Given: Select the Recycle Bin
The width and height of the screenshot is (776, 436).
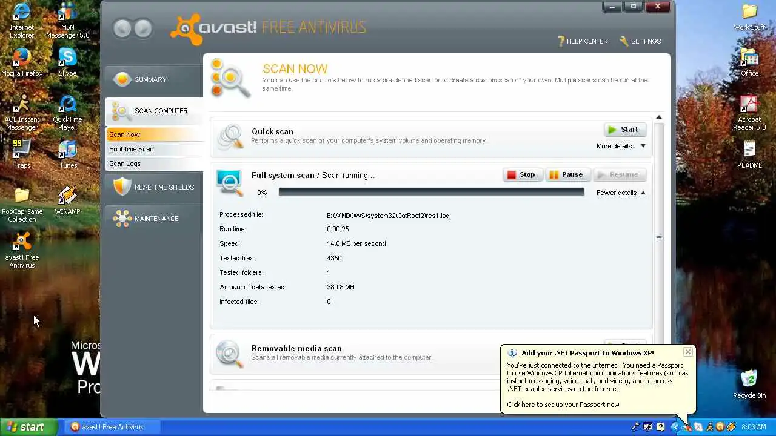Looking at the screenshot, I should click(749, 385).
